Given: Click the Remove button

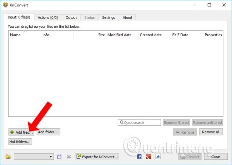Looking at the screenshot, I should pos(185,132).
